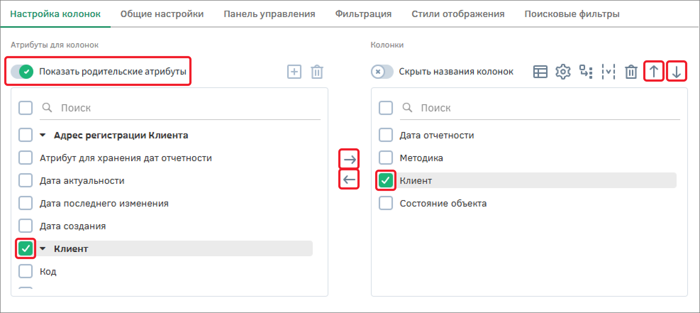Check Атрибут для хранения дат отчетности box
700x313 pixels.
tap(26, 158)
